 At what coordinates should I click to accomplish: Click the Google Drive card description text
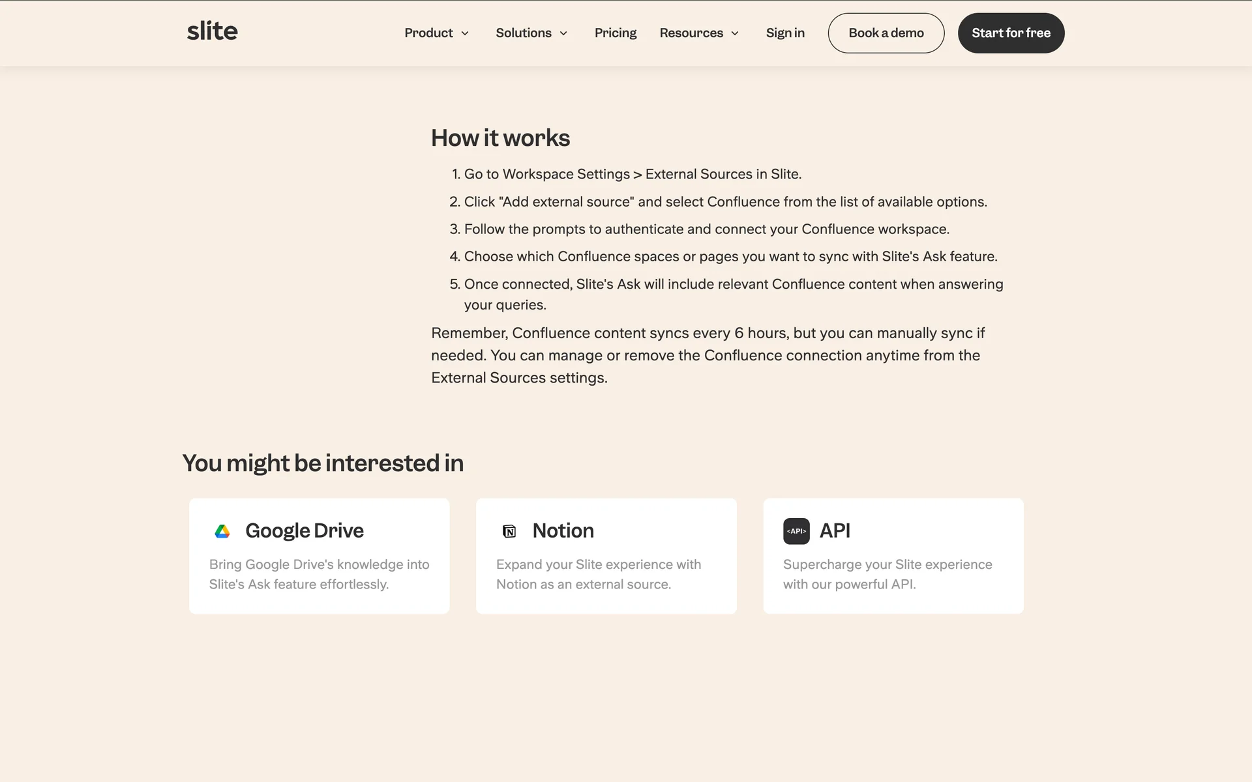click(x=319, y=574)
